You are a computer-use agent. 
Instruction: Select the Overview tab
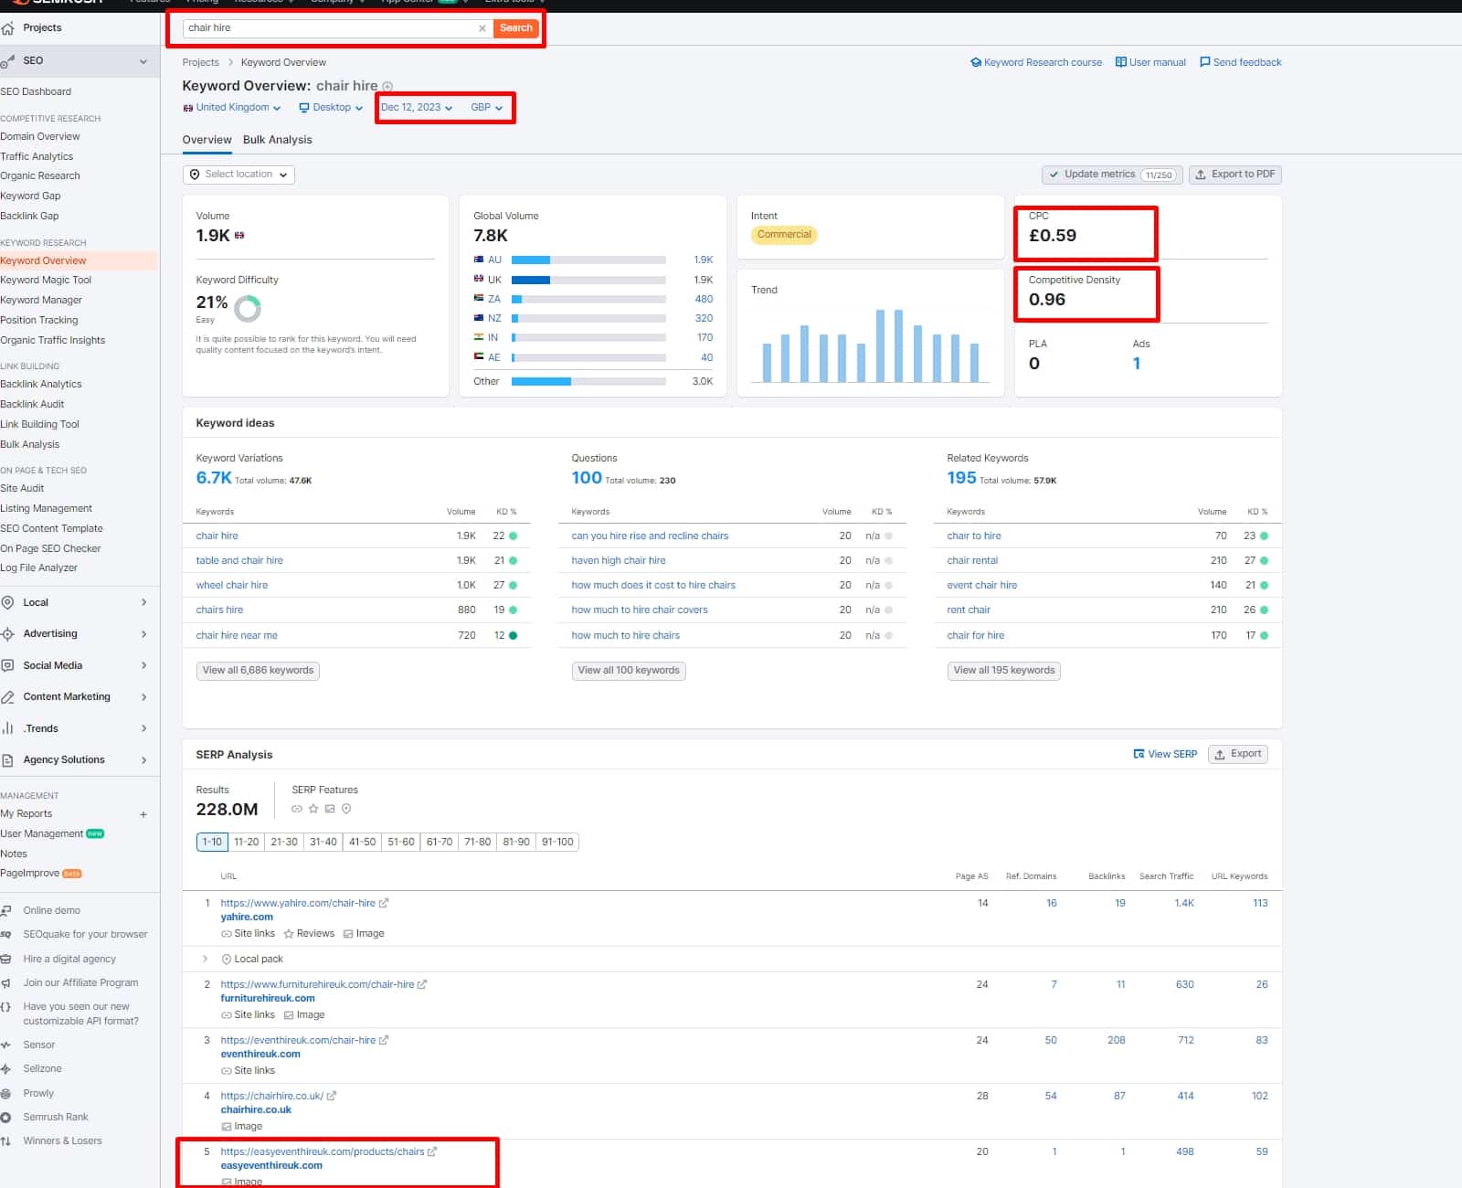pos(207,140)
